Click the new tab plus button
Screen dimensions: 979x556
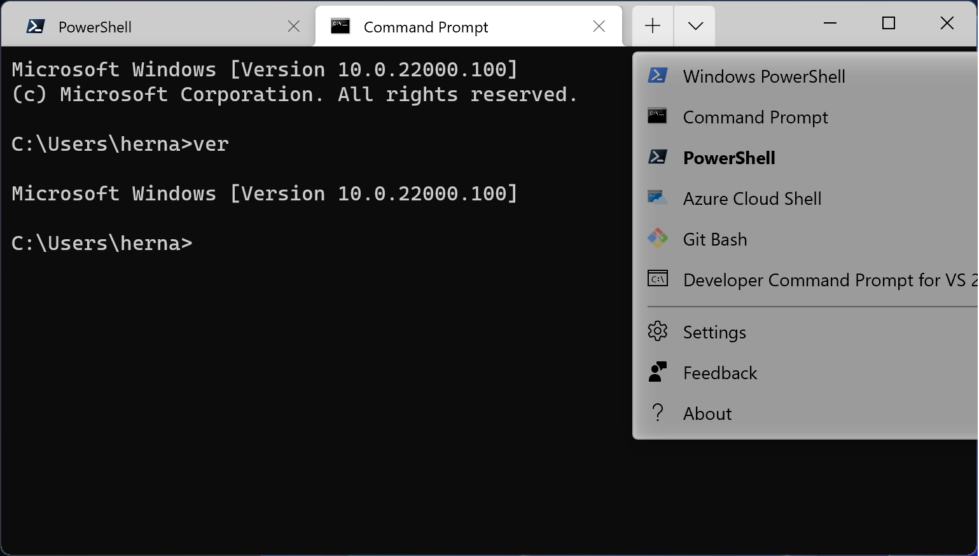[x=651, y=26]
